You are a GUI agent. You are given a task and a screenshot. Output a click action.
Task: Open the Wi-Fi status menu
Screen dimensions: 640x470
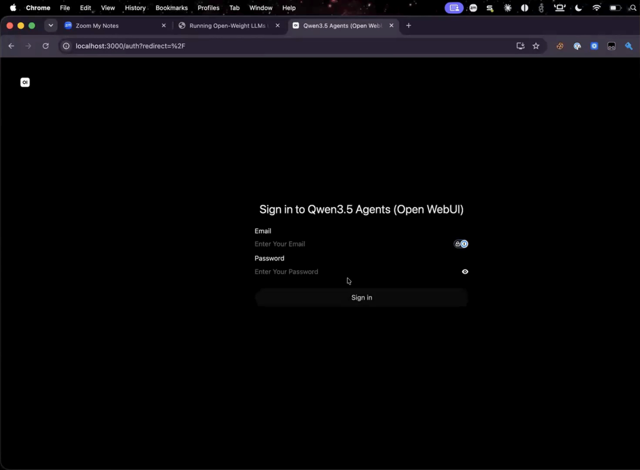point(596,8)
